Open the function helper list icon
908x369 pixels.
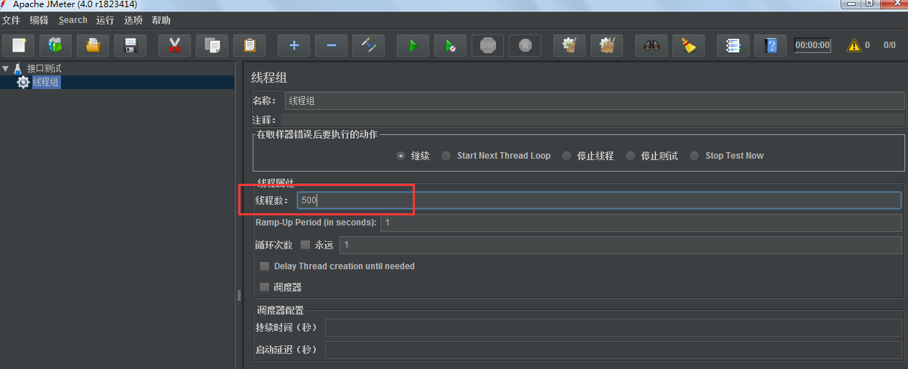733,46
